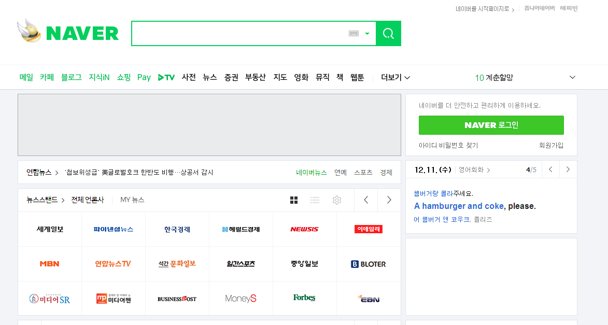Open Forbes publisher logo

tap(304, 298)
